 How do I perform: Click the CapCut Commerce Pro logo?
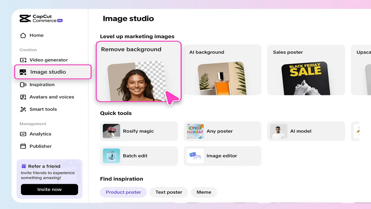pos(41,18)
